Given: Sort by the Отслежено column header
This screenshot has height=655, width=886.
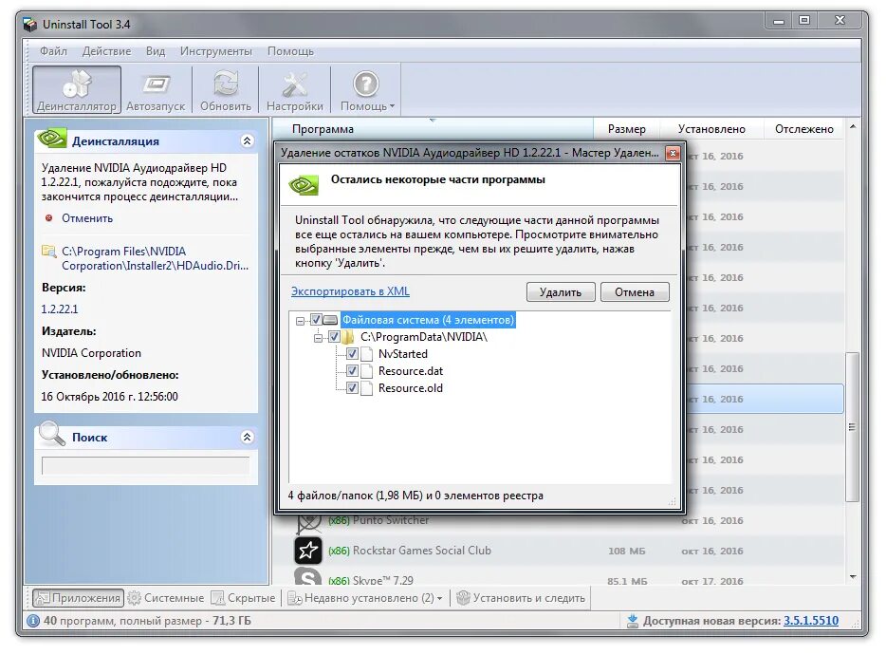Looking at the screenshot, I should (x=804, y=129).
